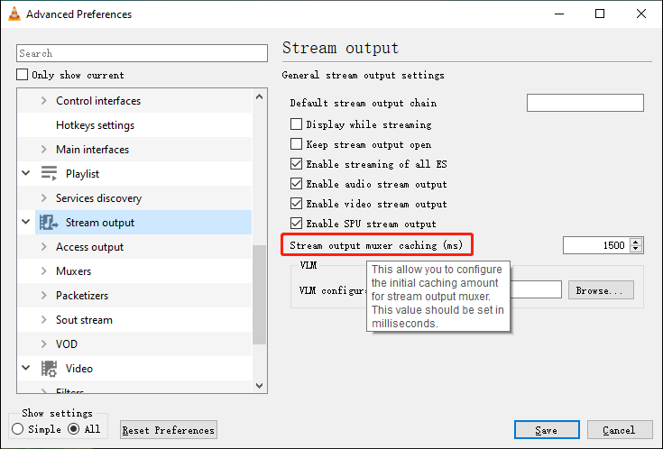Image resolution: width=663 pixels, height=449 pixels.
Task: Click the preferences Search field
Action: 143,53
